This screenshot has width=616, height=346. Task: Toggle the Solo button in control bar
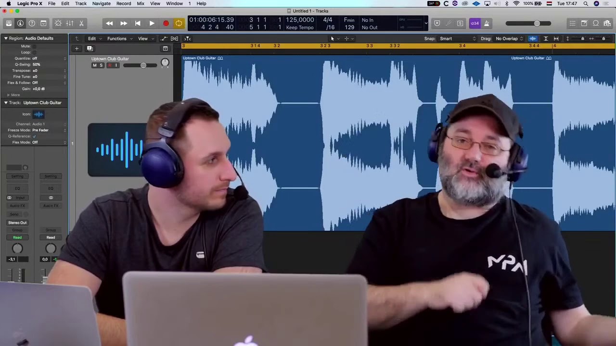click(x=460, y=23)
